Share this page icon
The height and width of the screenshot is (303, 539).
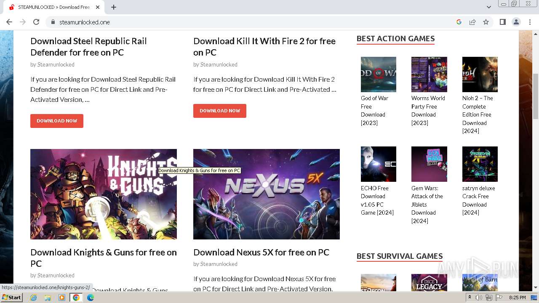(x=472, y=22)
